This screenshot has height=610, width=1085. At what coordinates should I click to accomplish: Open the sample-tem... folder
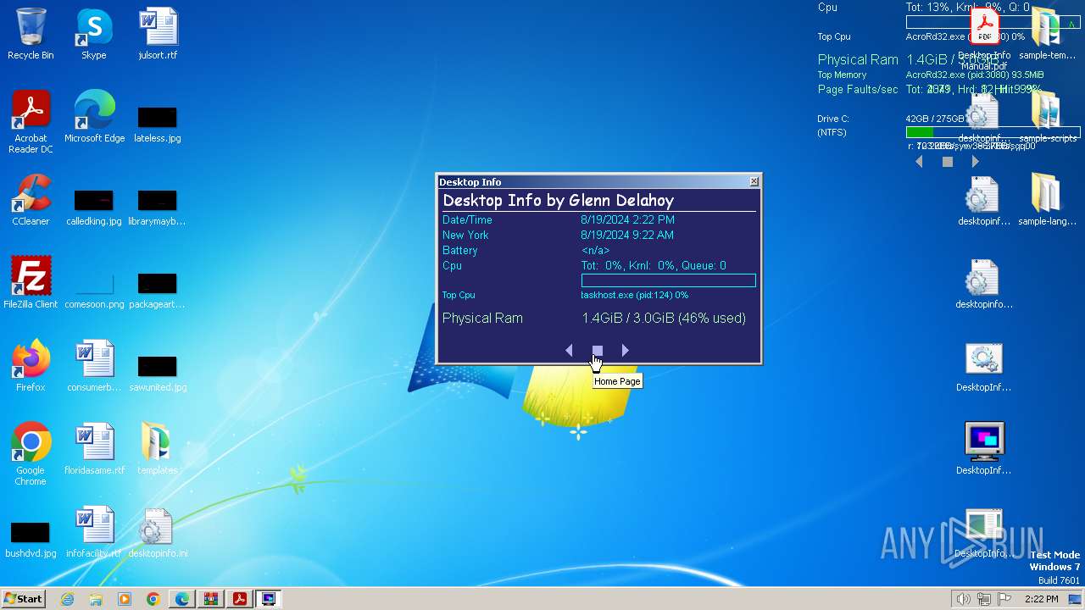pos(1047,35)
